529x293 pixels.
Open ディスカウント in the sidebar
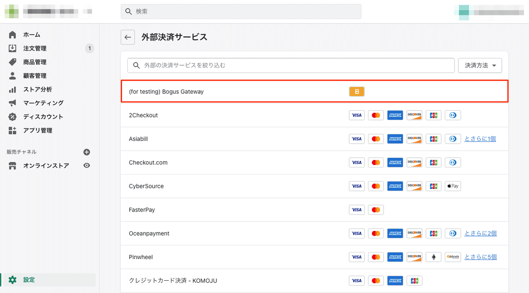coord(43,117)
